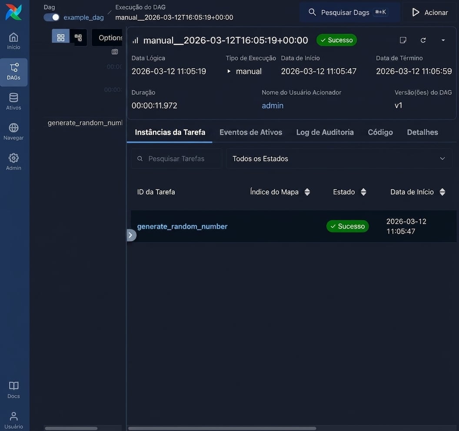Open the Navegar sidebar menu
The image size is (459, 431).
pos(13,132)
